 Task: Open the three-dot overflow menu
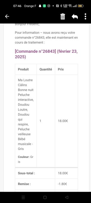click(x=85, y=16)
